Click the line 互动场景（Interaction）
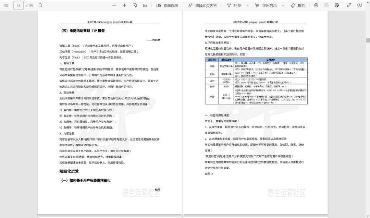 (99, 51)
